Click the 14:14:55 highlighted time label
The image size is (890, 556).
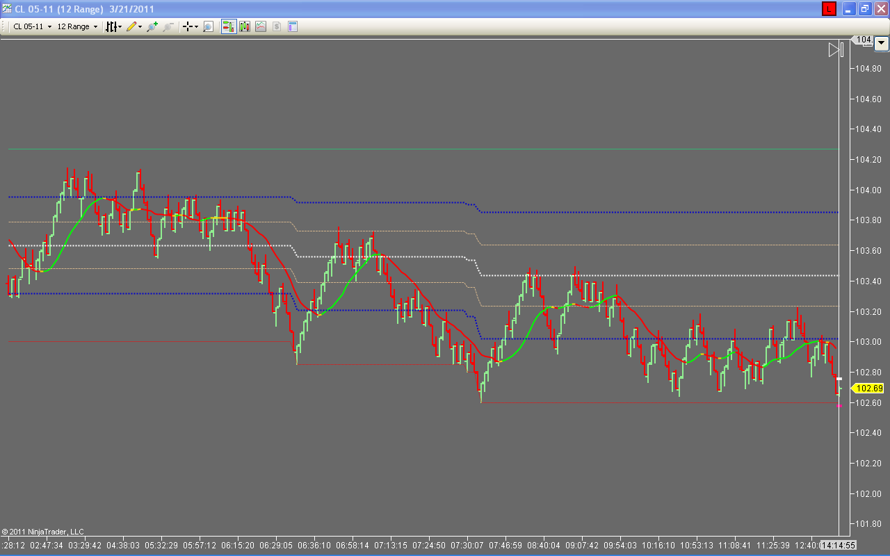[837, 546]
